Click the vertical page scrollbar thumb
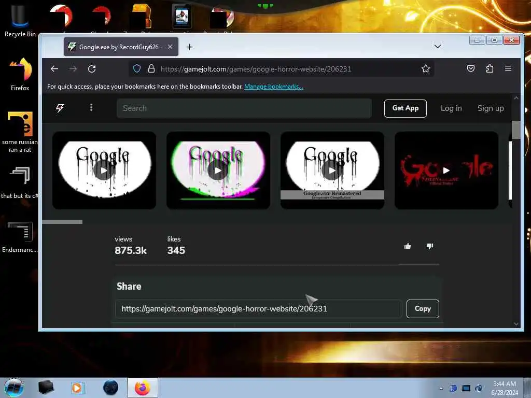 (x=516, y=130)
